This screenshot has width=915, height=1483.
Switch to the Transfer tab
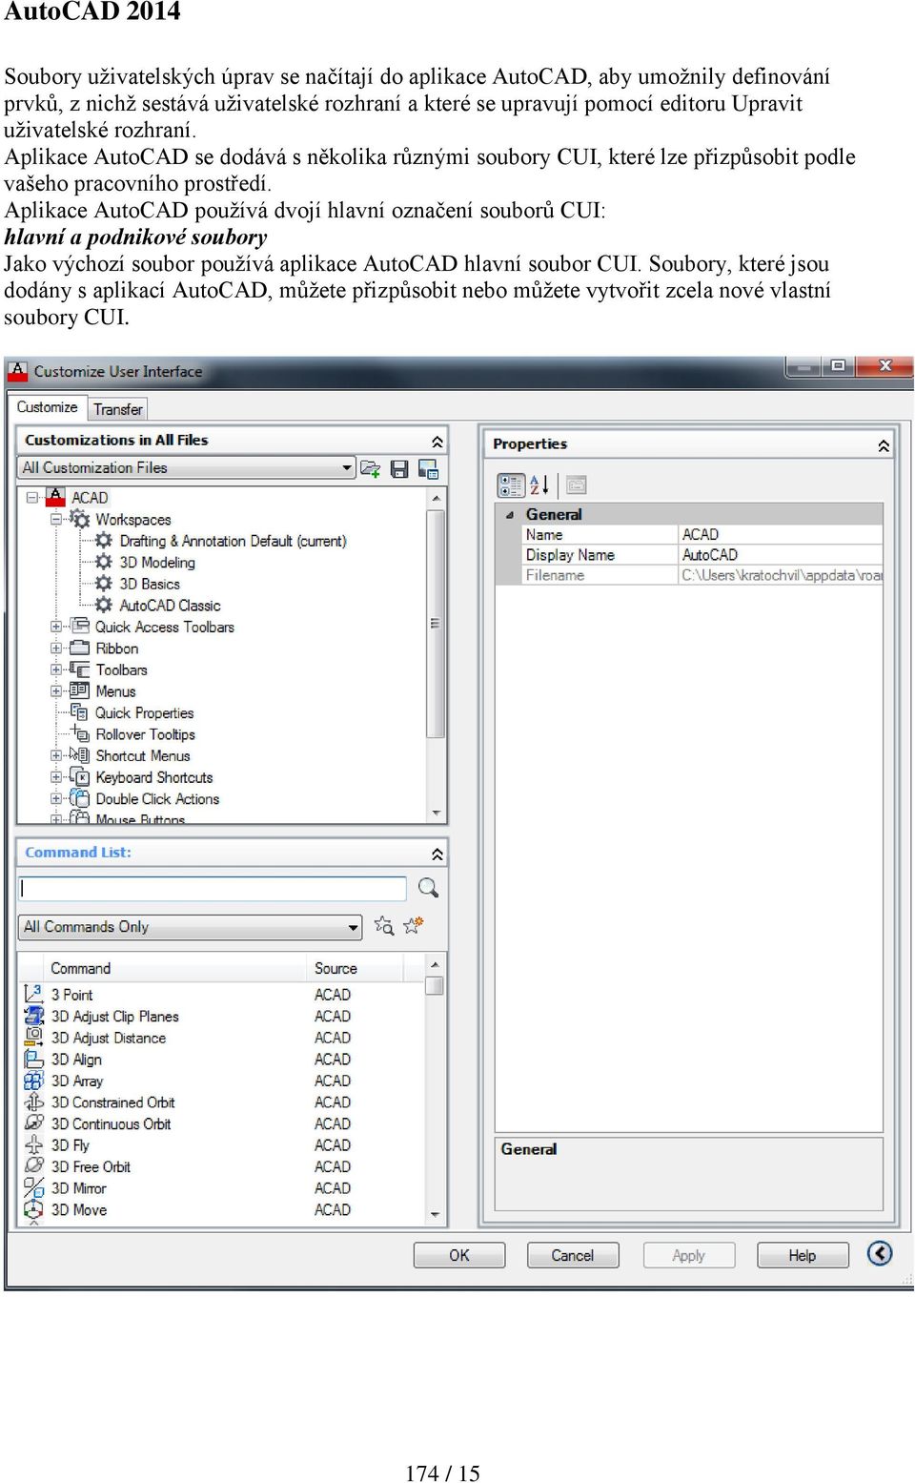click(117, 409)
